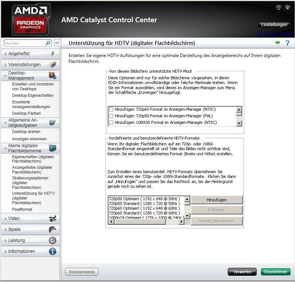Collapse Meine digitalen Flachbildschirme section

(5, 148)
